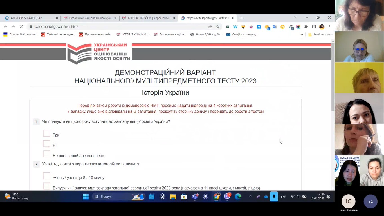The width and height of the screenshot is (384, 216).
Task: Open Viber from the taskbar
Action: coord(227,197)
